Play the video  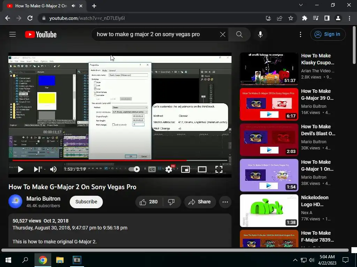pyautogui.click(x=21, y=169)
